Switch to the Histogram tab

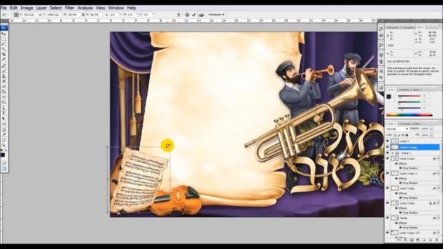[408, 28]
